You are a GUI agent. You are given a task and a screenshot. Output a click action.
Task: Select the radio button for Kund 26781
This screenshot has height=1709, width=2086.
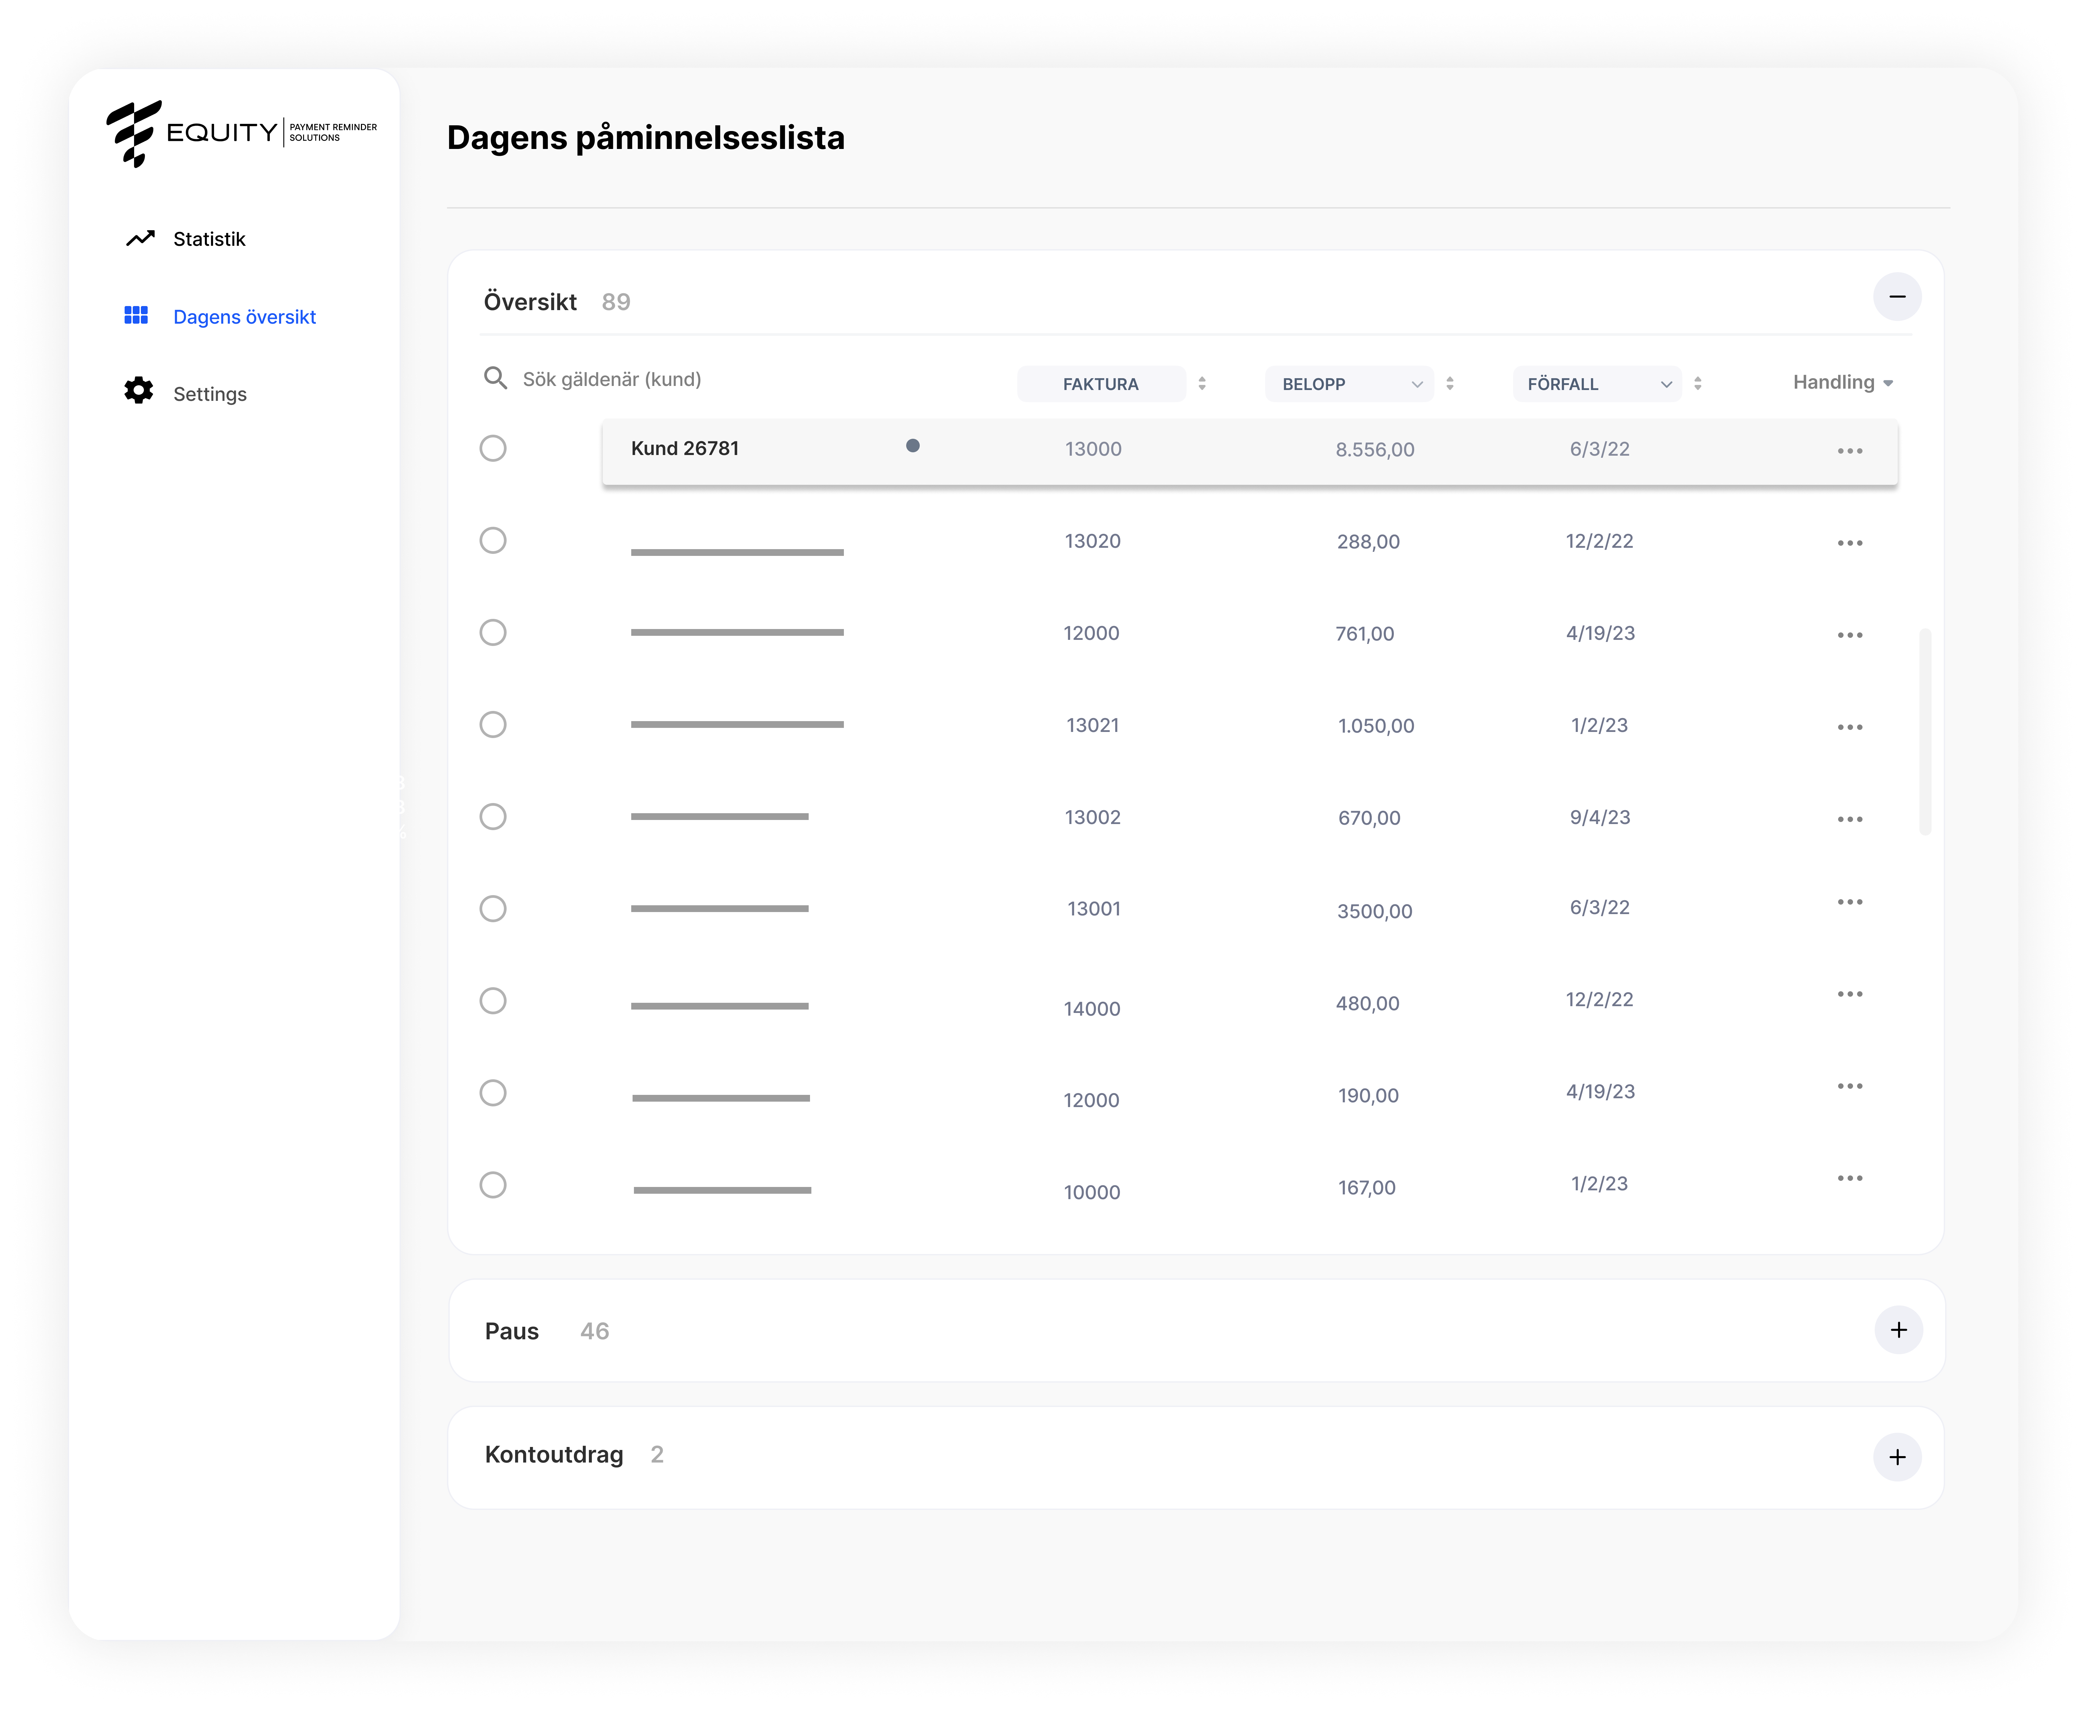click(493, 448)
